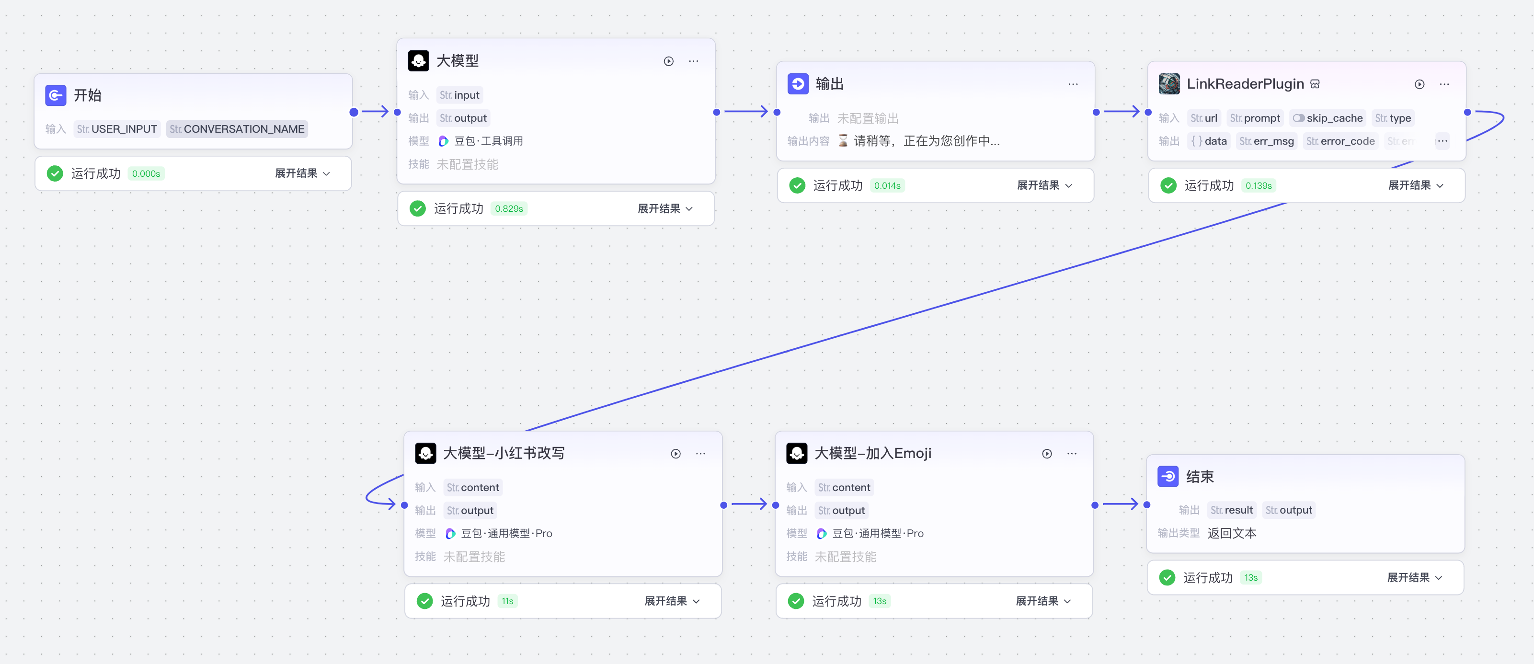This screenshot has height=664, width=1534.
Task: Click the 输出 node output icon
Action: (x=798, y=83)
